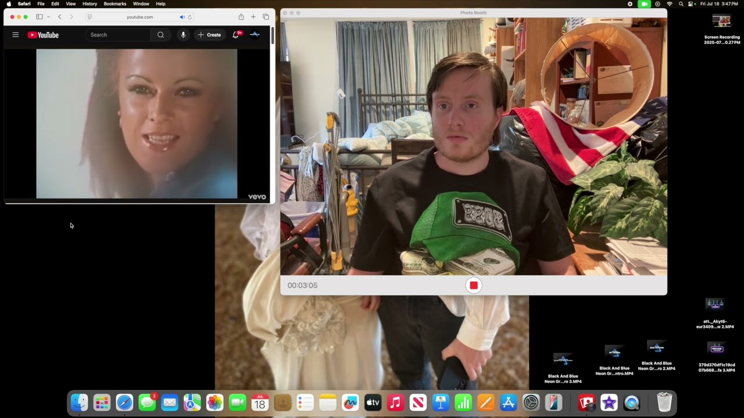Reload the youtube.com page

[189, 17]
